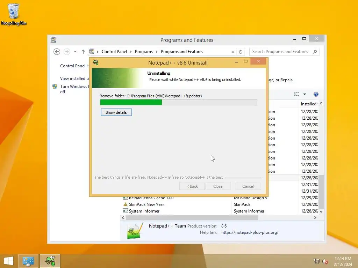The height and width of the screenshot is (268, 358).
Task: Select Control Panel breadcrumb
Action: (x=114, y=52)
